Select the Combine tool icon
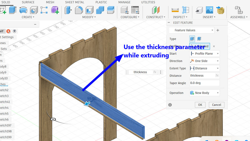 [x=100, y=10]
